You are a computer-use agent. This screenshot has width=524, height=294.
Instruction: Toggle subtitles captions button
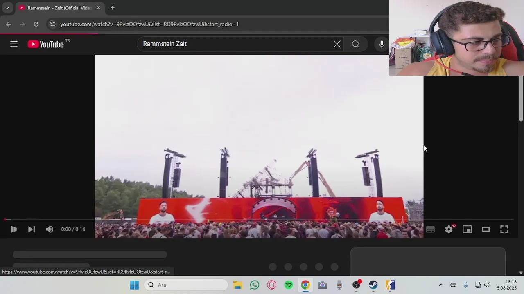430,229
